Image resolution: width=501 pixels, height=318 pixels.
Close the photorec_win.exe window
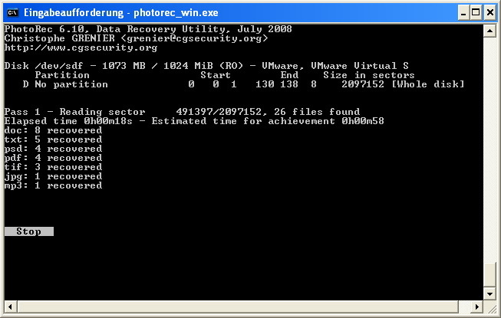[489, 13]
